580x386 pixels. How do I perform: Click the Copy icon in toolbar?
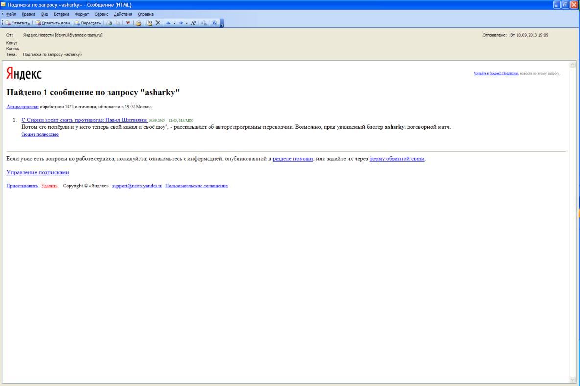[117, 23]
